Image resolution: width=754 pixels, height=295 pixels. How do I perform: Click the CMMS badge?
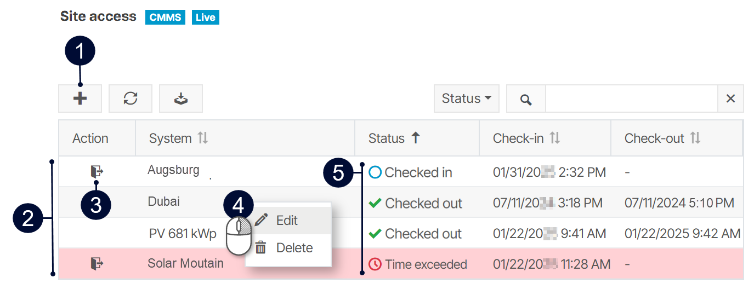pos(165,18)
